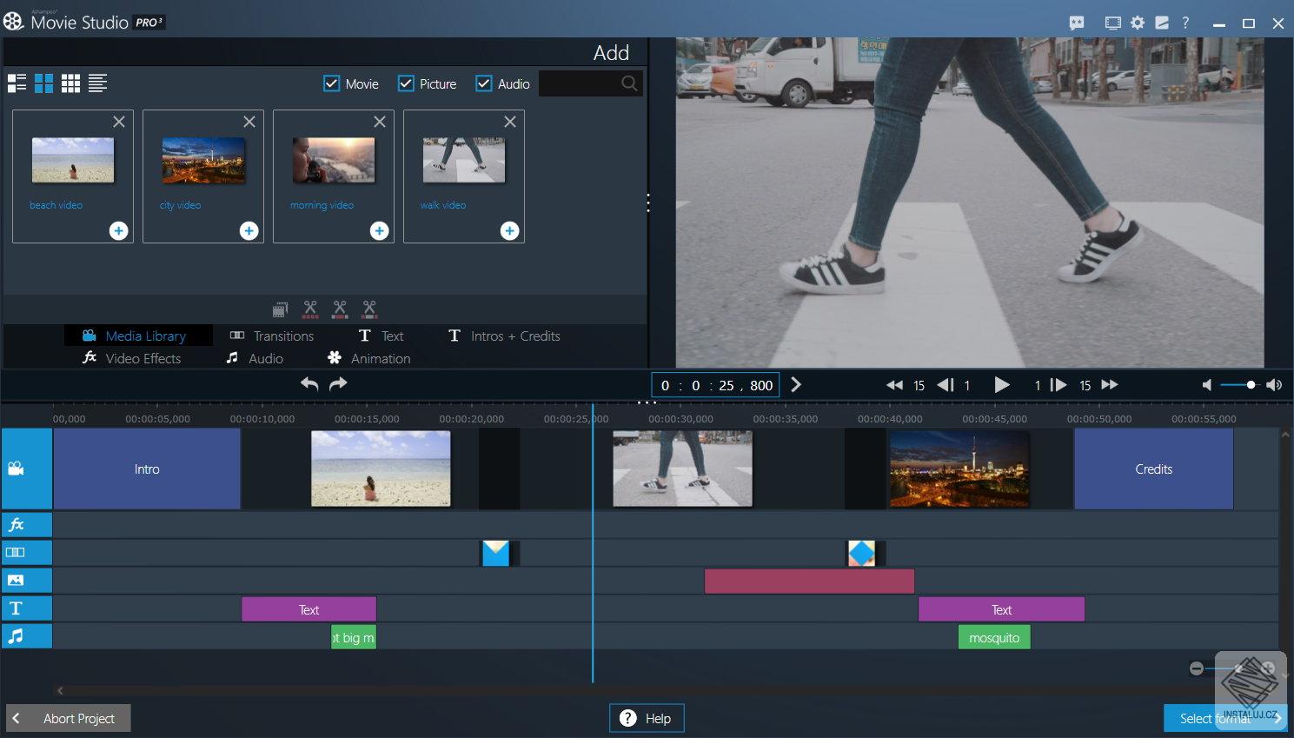Click the music note audio track icon
Viewport: 1294px width, 738px height.
click(x=27, y=635)
